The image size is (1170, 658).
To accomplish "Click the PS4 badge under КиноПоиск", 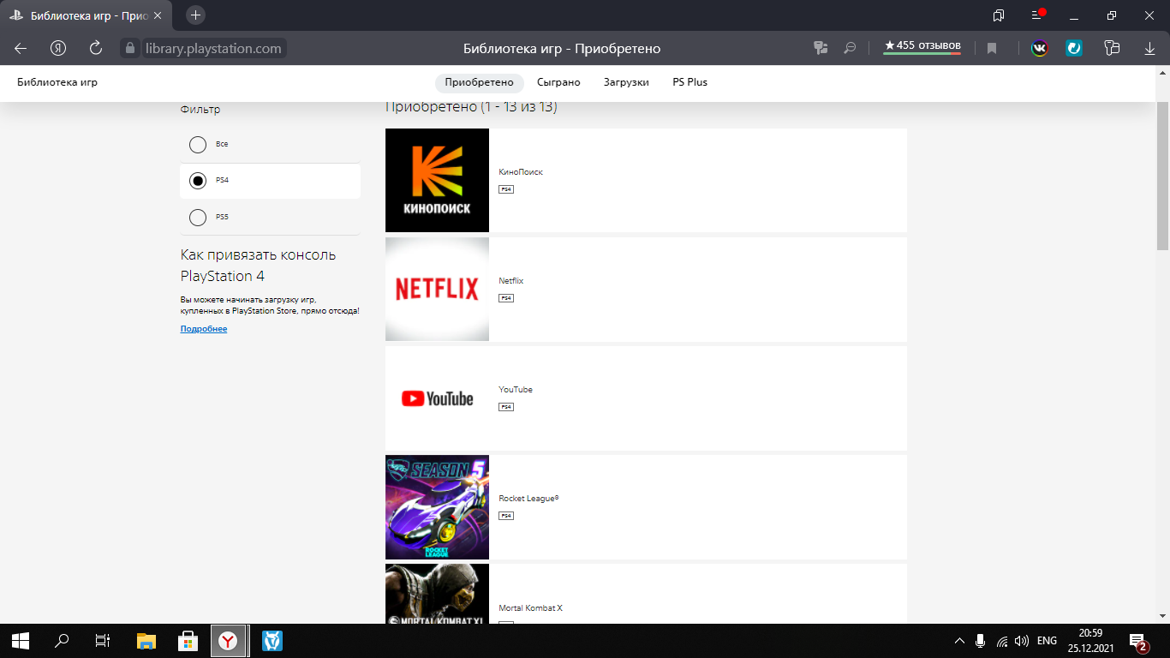I will (506, 189).
